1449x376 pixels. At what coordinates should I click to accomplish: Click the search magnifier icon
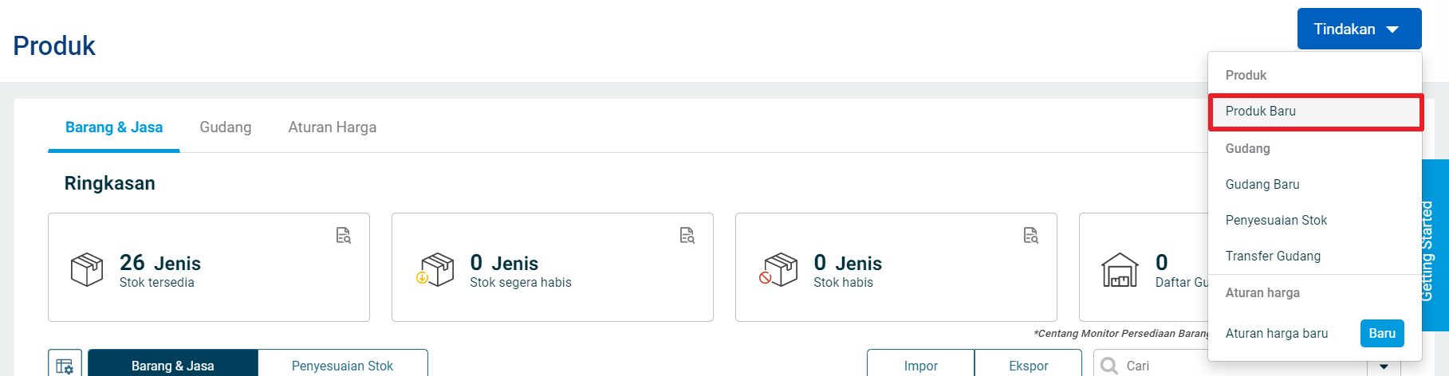pos(1109,366)
